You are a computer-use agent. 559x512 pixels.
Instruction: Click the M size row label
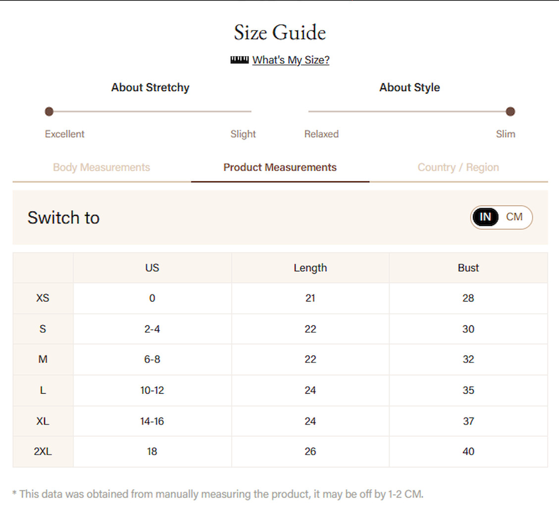(x=43, y=359)
